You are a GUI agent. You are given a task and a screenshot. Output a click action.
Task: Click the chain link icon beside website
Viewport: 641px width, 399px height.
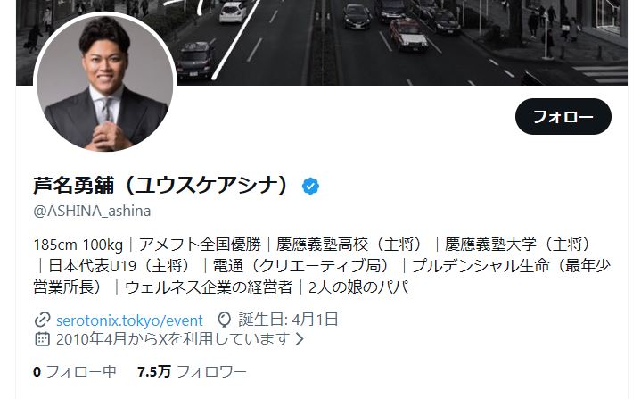(x=42, y=320)
